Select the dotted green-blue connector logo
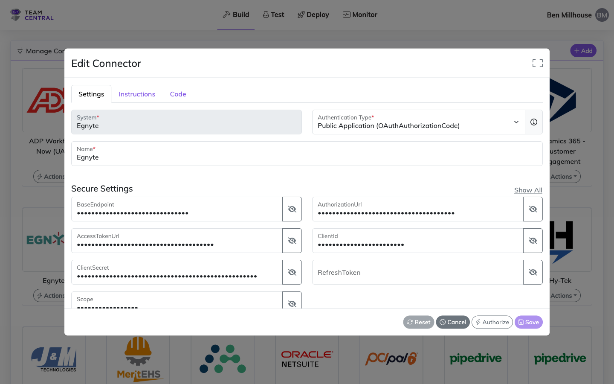The image size is (614, 384). click(223, 359)
